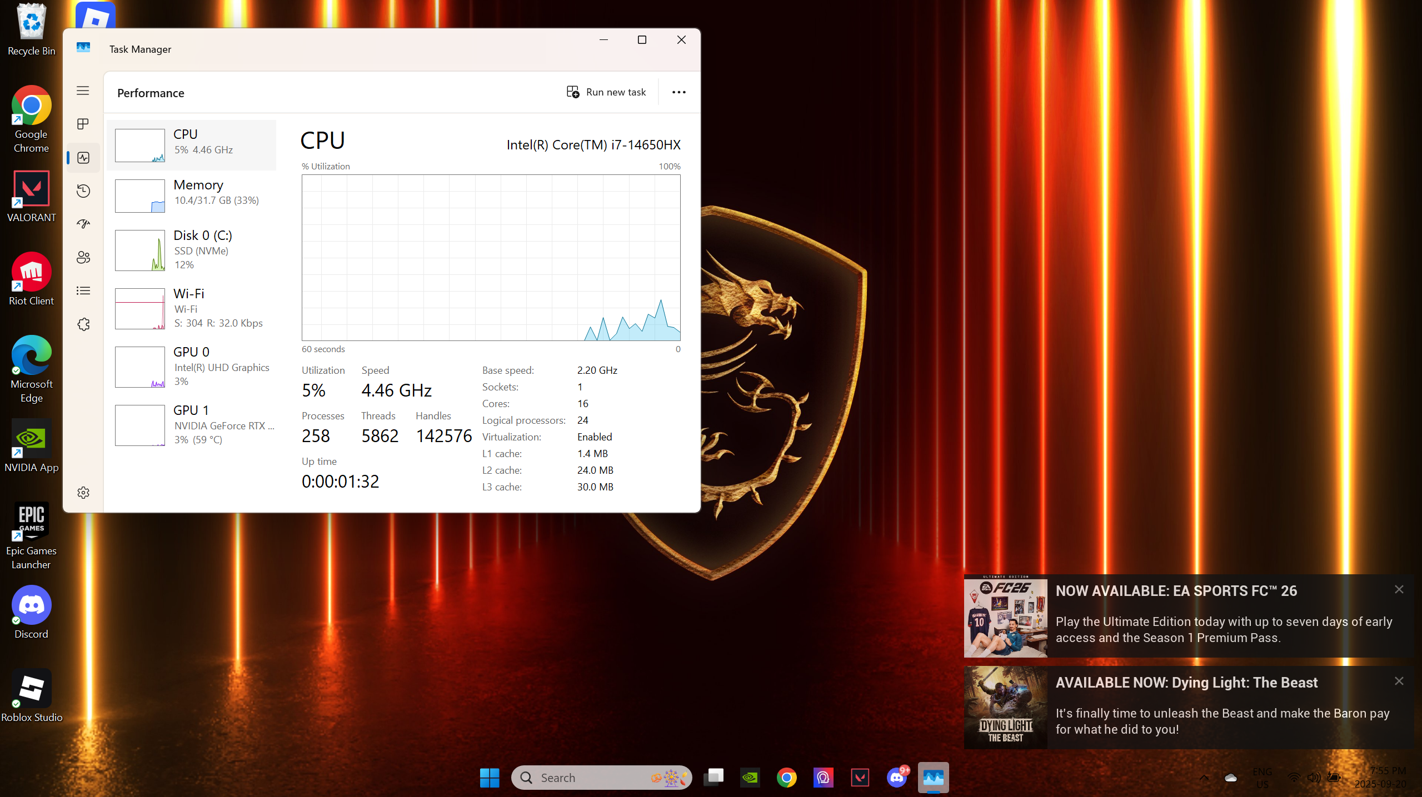Image resolution: width=1422 pixels, height=797 pixels.
Task: Open the Users page sidebar icon
Action: pos(83,257)
